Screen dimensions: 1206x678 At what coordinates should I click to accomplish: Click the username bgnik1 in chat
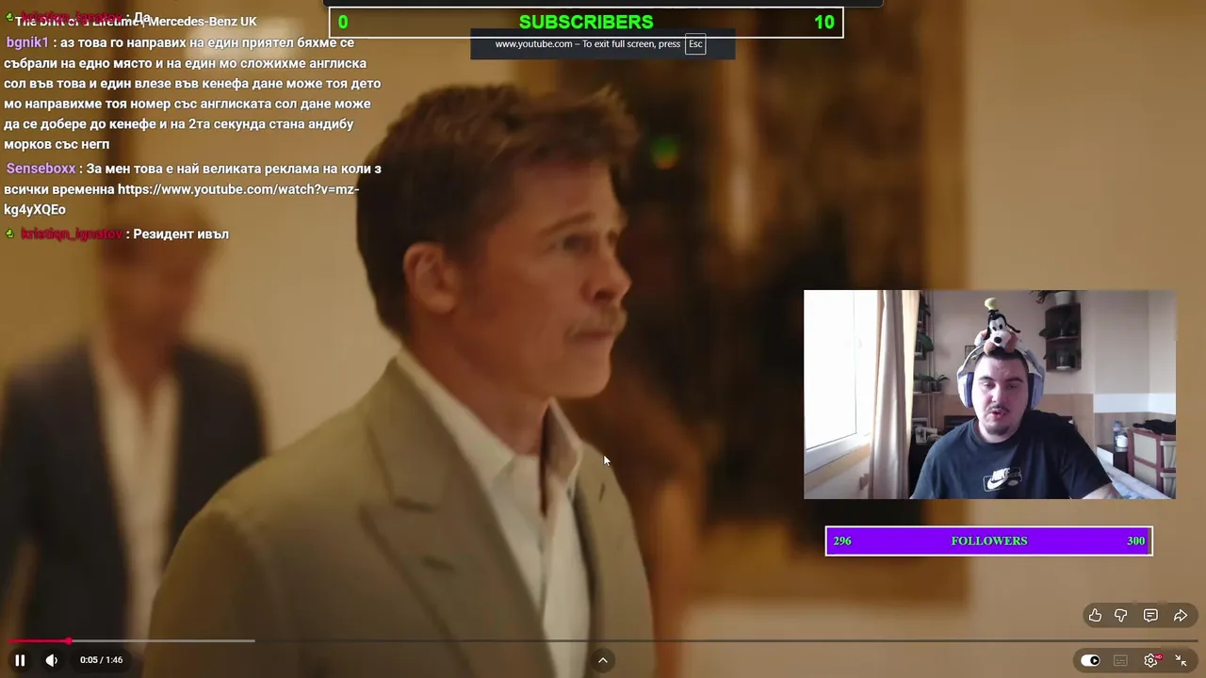[x=27, y=42]
